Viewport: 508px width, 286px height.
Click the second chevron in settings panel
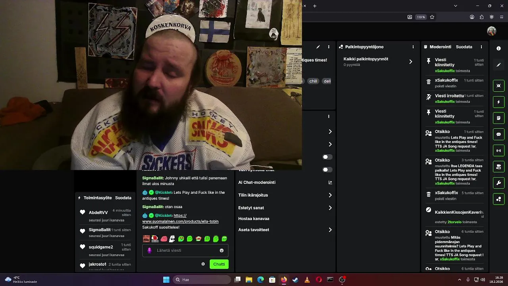coord(330,144)
